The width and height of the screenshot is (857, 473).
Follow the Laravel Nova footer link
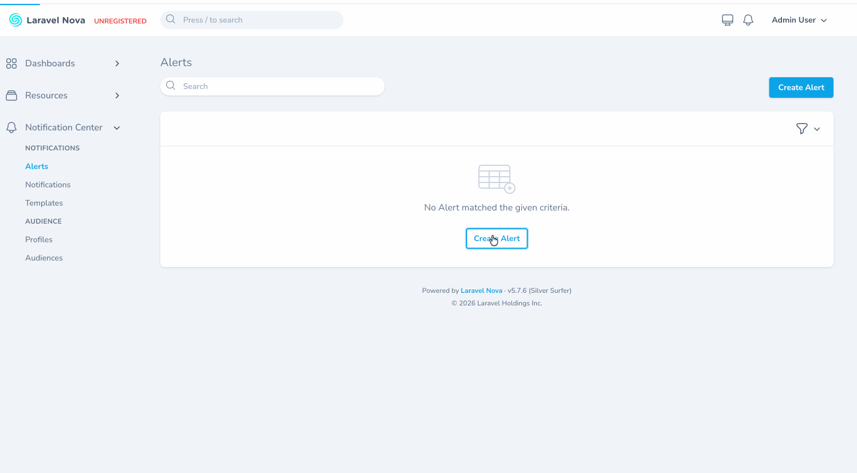pos(481,291)
